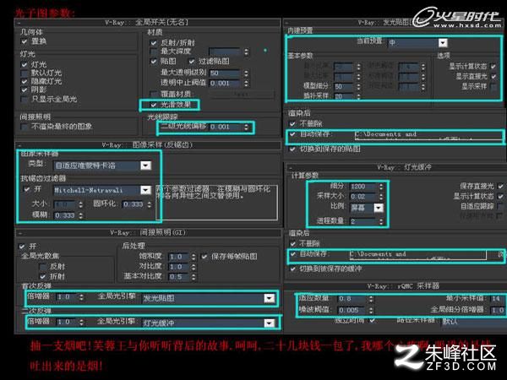Viewport: 507px width, 380px height.
Task: Toggle the 反射/折射 material checkbox
Action: [154, 43]
